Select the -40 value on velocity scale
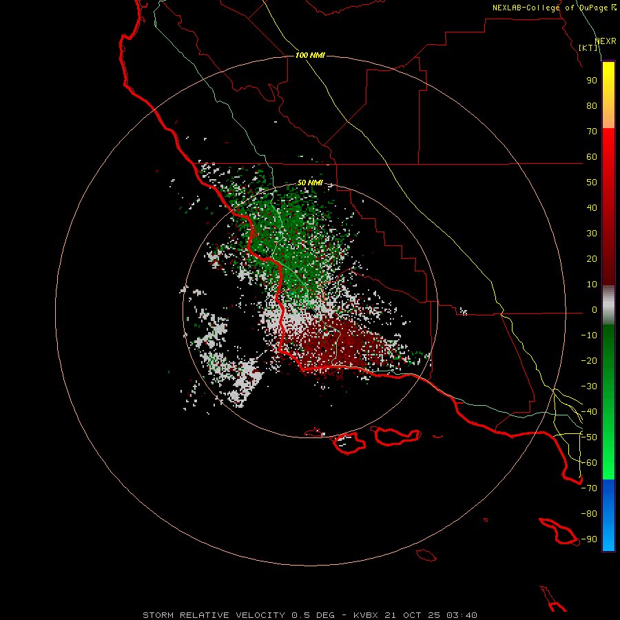Screen dimensions: 620x620 tap(589, 412)
